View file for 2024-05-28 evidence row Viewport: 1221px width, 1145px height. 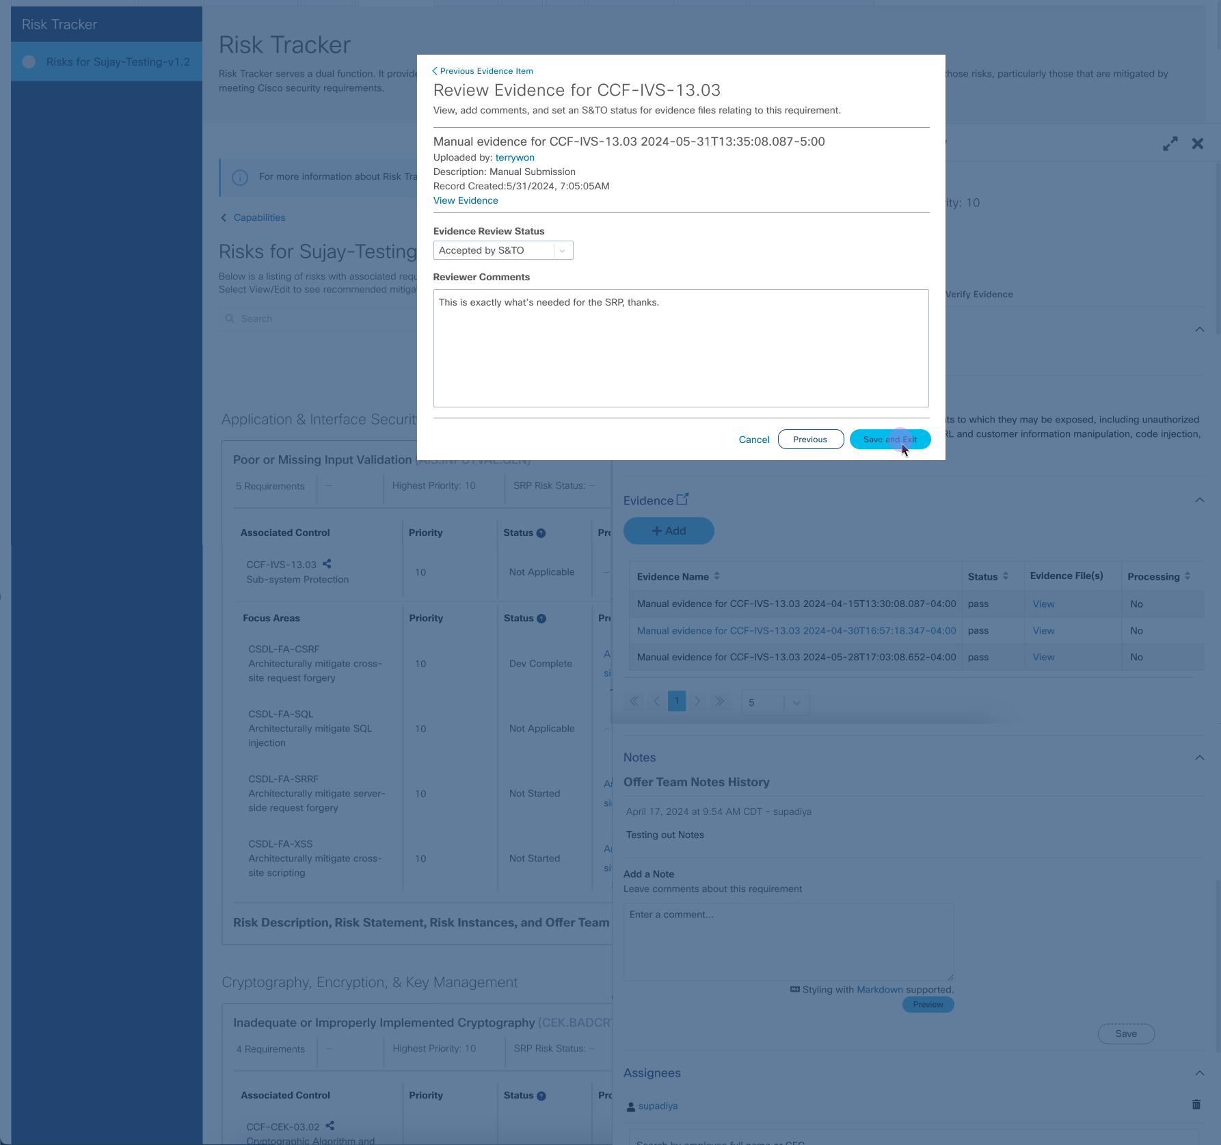click(x=1043, y=658)
